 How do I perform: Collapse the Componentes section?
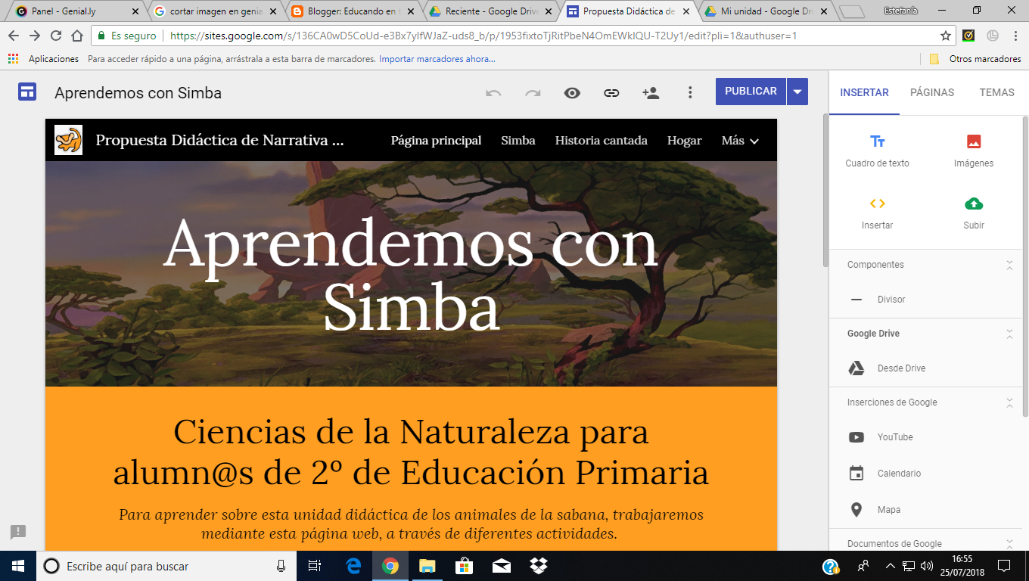[1009, 265]
